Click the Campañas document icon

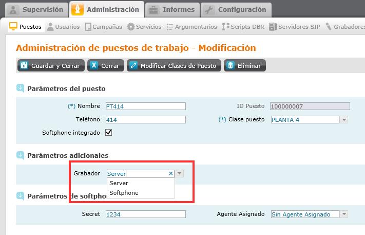[88, 27]
